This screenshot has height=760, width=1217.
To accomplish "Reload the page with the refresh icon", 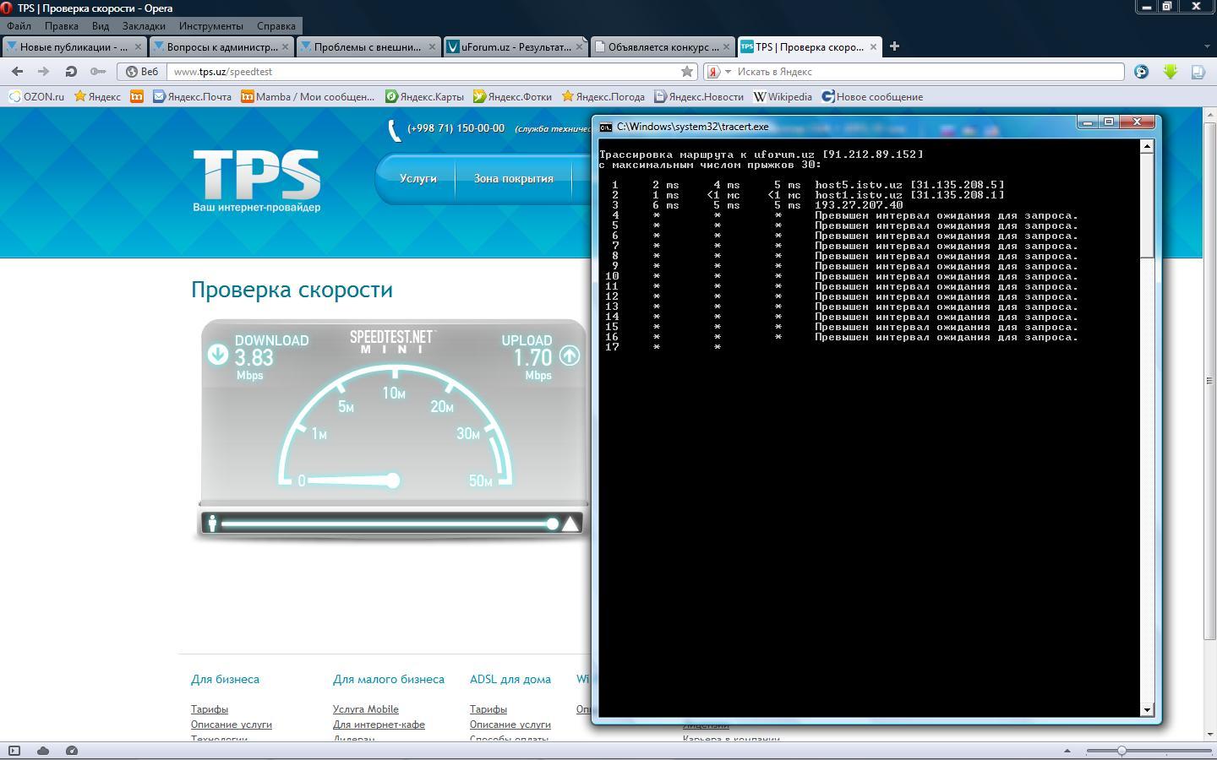I will tap(71, 72).
